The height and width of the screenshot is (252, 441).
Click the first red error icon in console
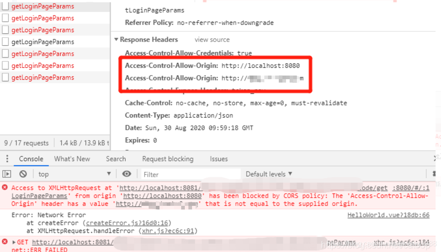point(5,187)
